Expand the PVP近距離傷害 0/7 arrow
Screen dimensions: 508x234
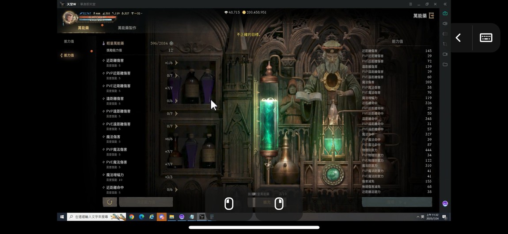(176, 75)
